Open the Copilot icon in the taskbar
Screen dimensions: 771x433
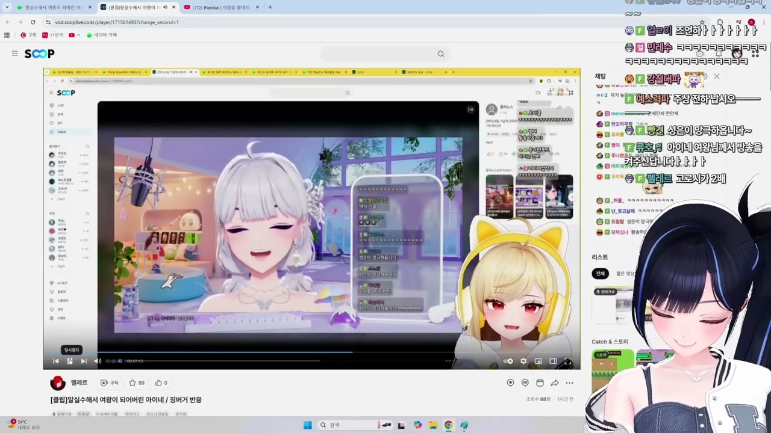point(417,425)
